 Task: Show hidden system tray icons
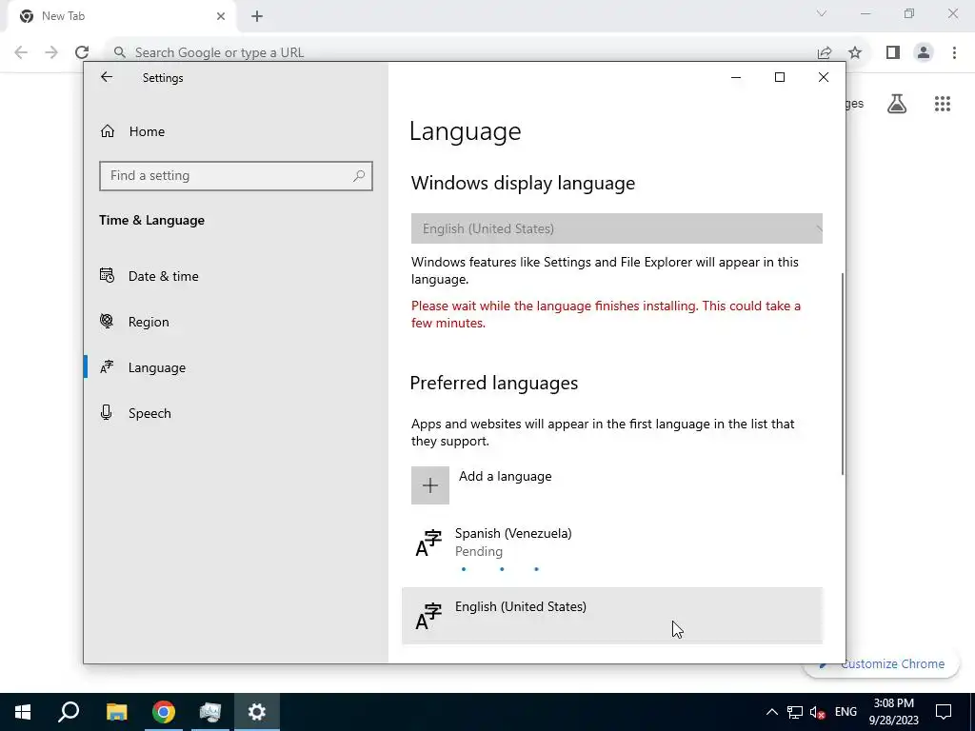point(771,712)
